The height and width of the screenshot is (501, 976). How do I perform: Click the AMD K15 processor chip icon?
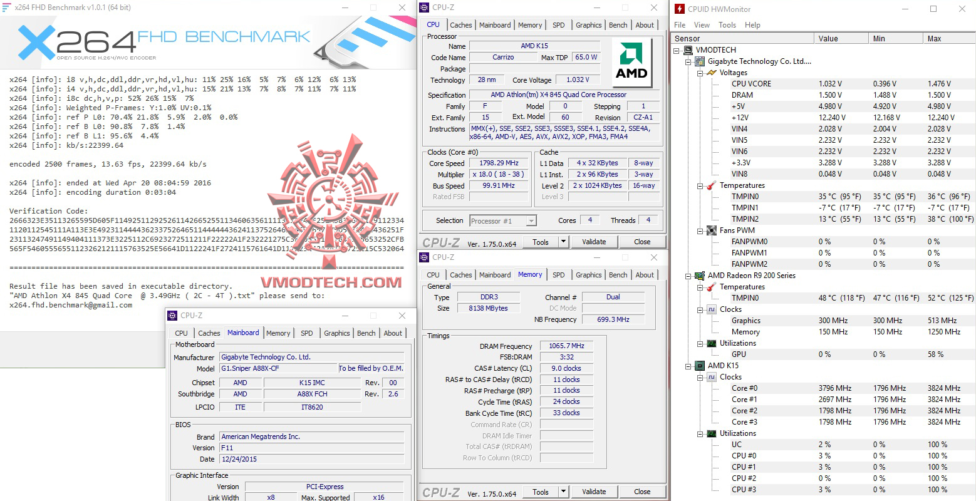click(700, 366)
